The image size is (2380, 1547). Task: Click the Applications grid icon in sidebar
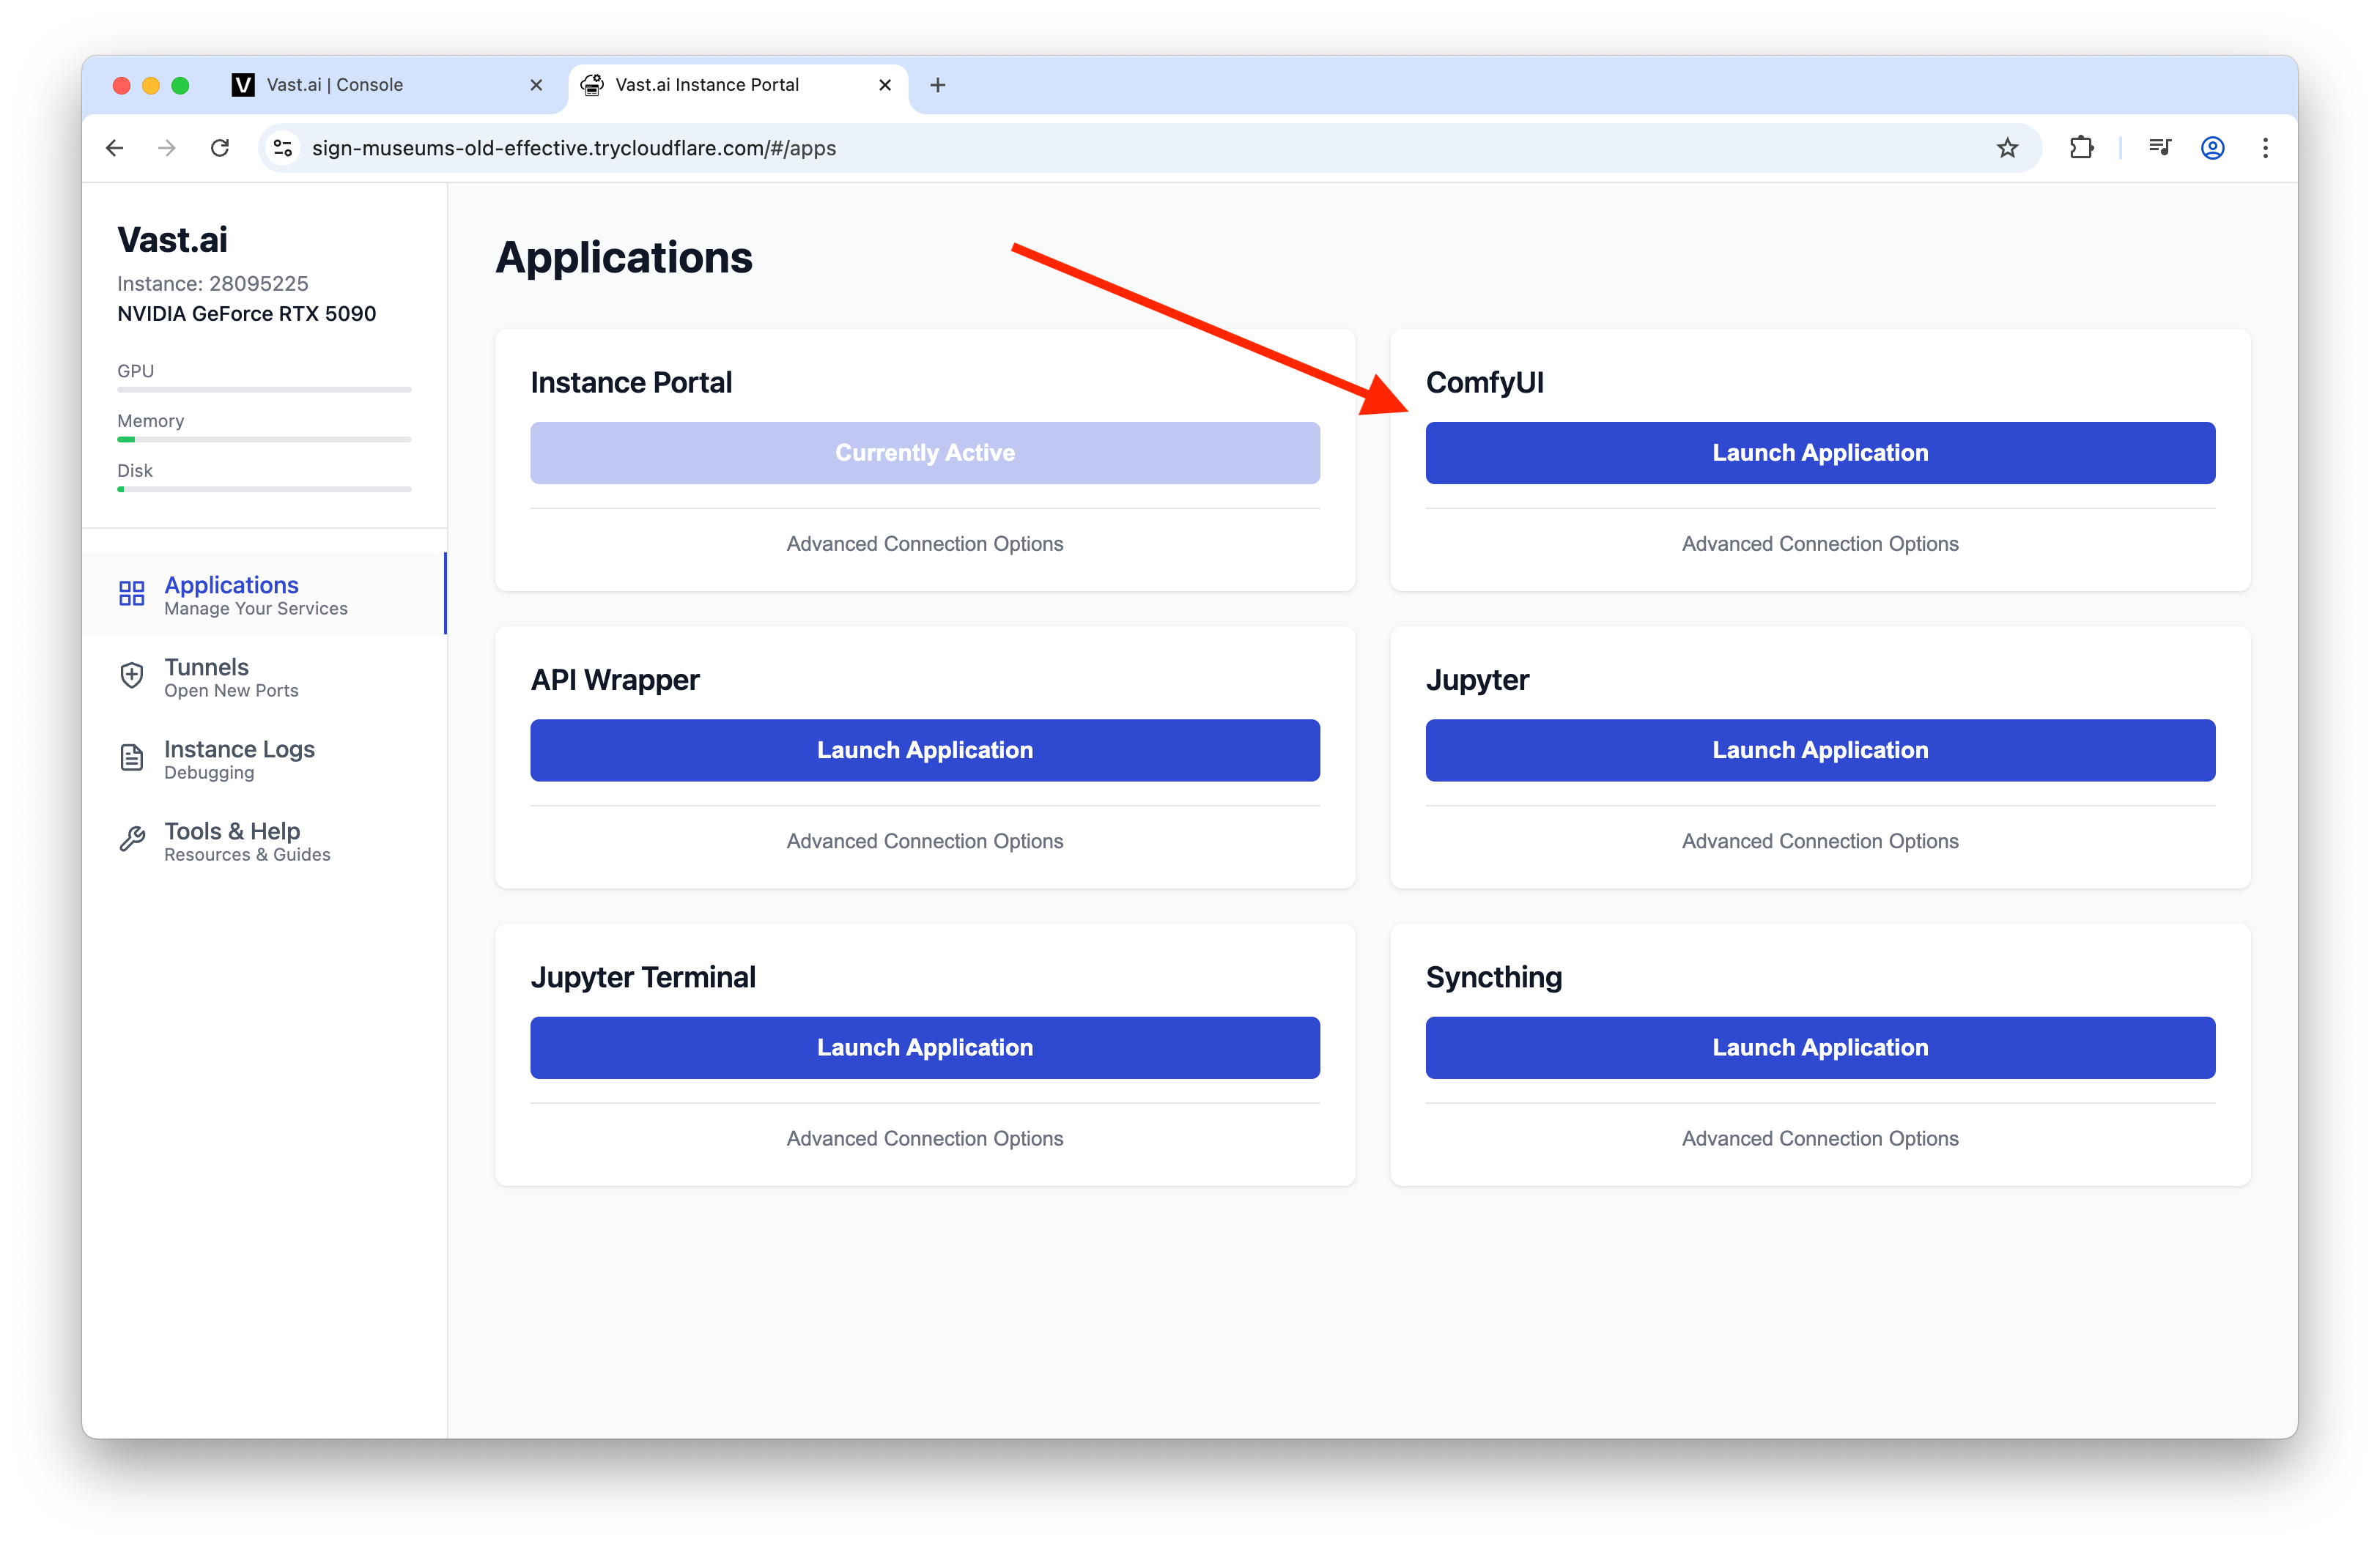[132, 593]
